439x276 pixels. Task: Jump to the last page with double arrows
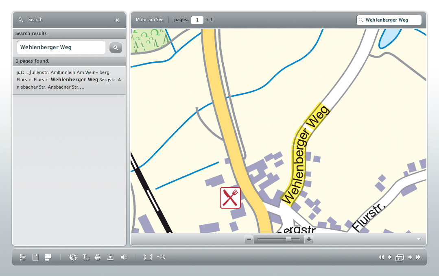point(418,257)
